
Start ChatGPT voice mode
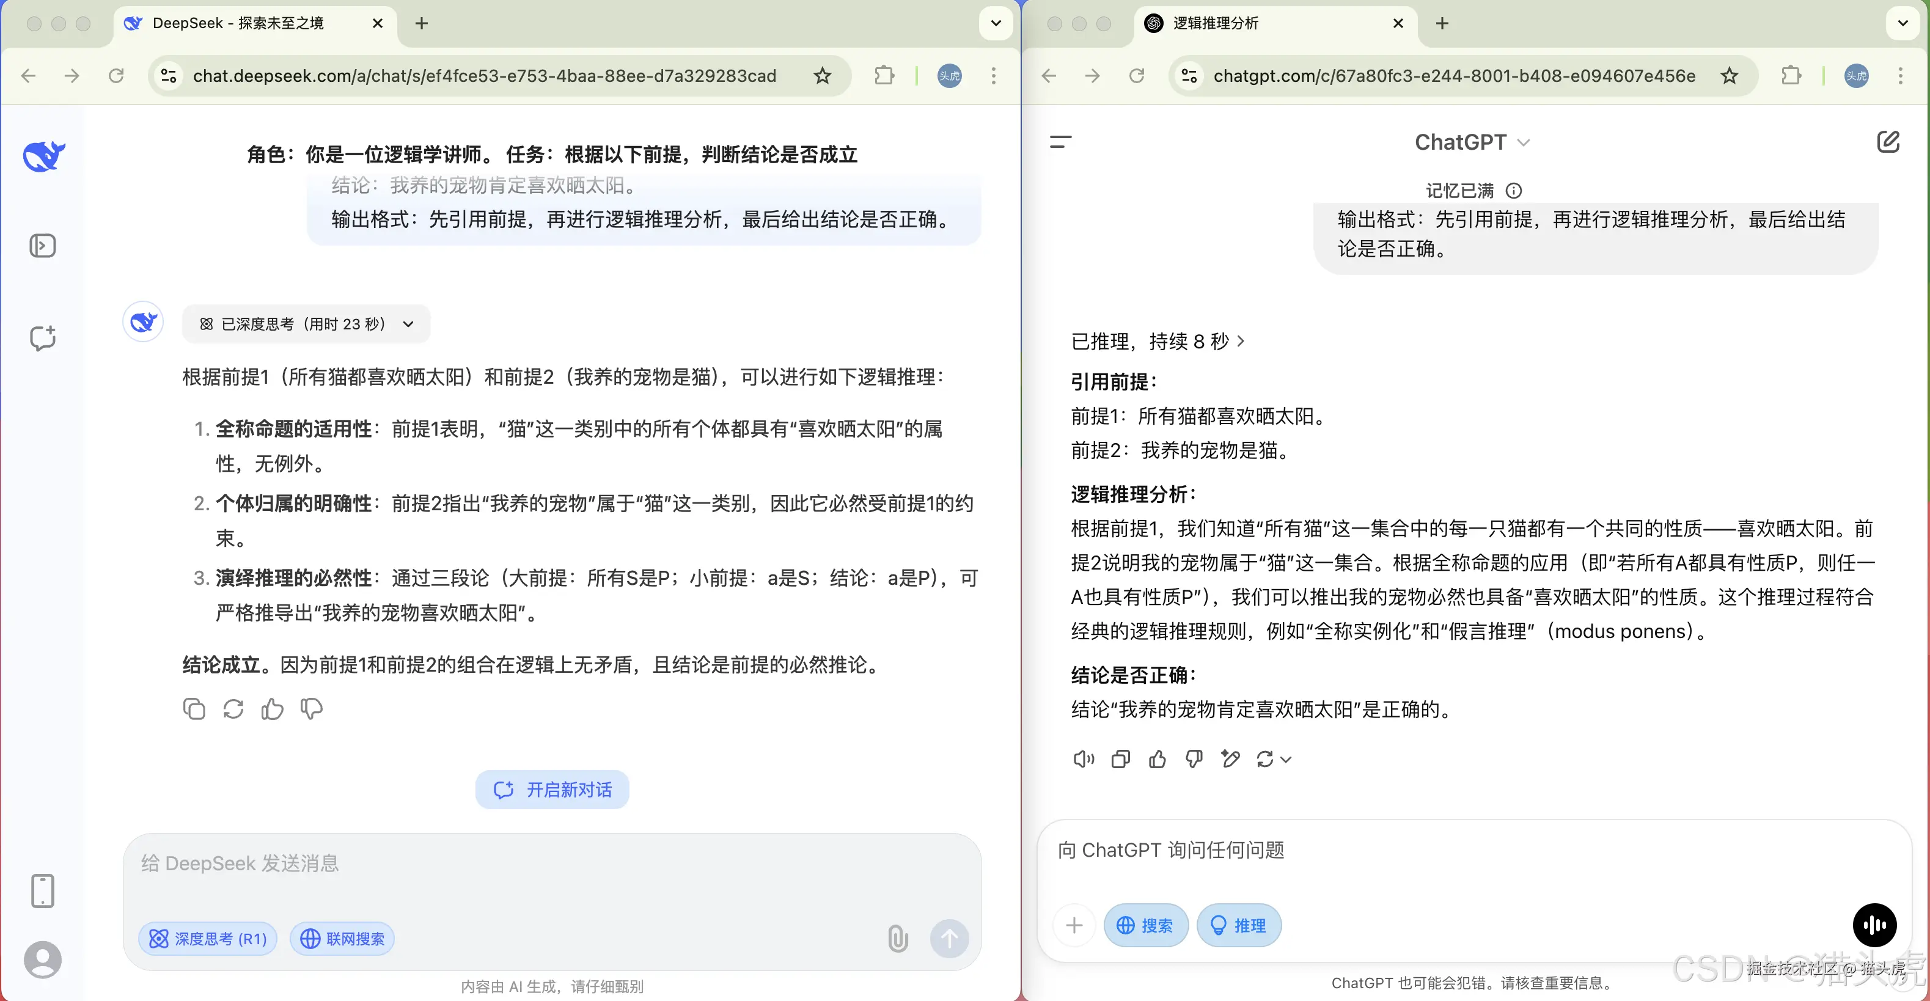(1874, 925)
